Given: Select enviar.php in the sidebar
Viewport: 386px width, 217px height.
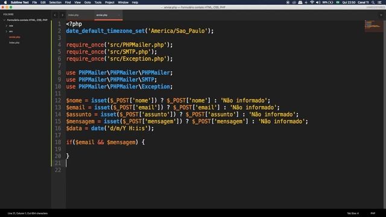Looking at the screenshot, I should coord(14,37).
